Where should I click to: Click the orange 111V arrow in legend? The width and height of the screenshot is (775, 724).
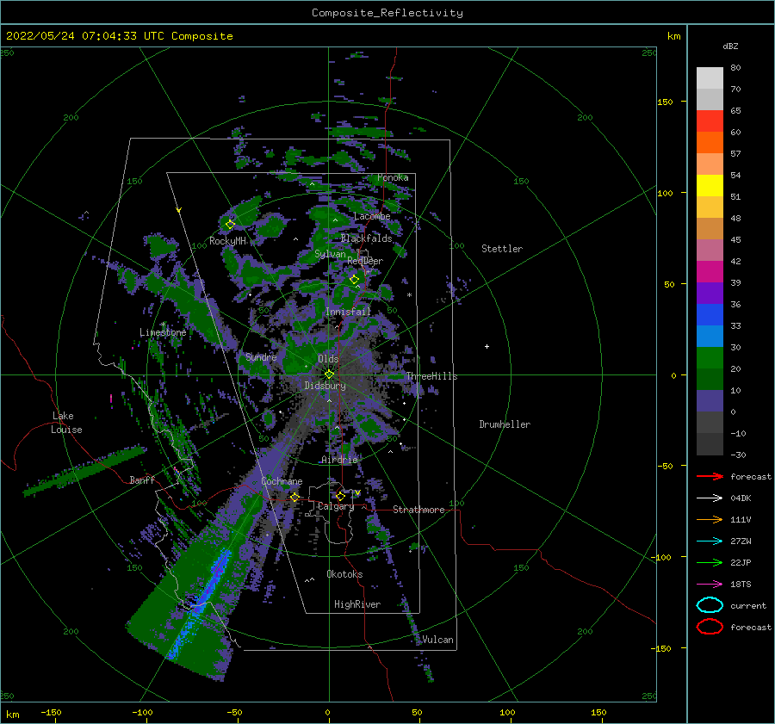pyautogui.click(x=710, y=519)
